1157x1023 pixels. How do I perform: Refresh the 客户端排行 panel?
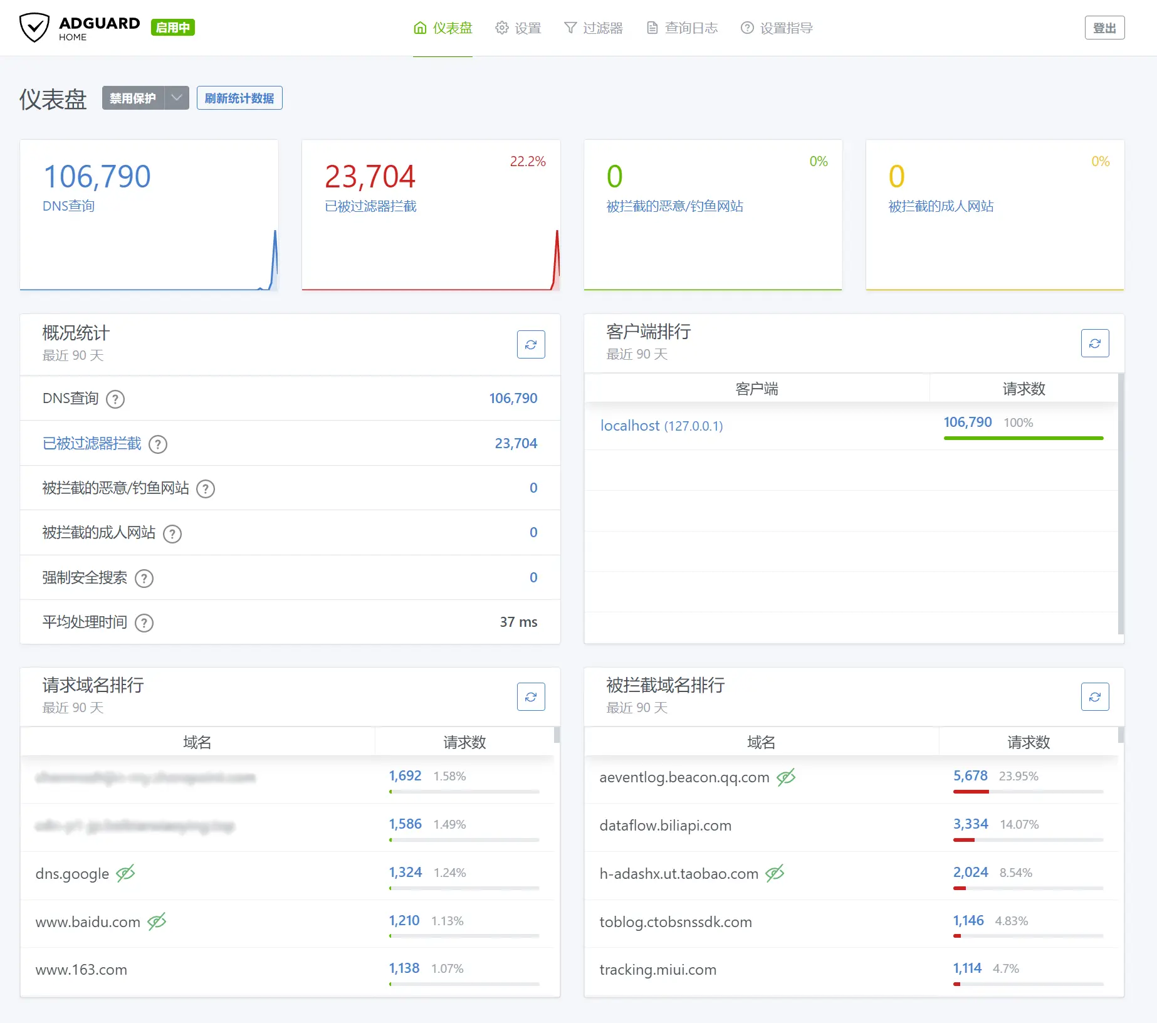tap(1094, 343)
